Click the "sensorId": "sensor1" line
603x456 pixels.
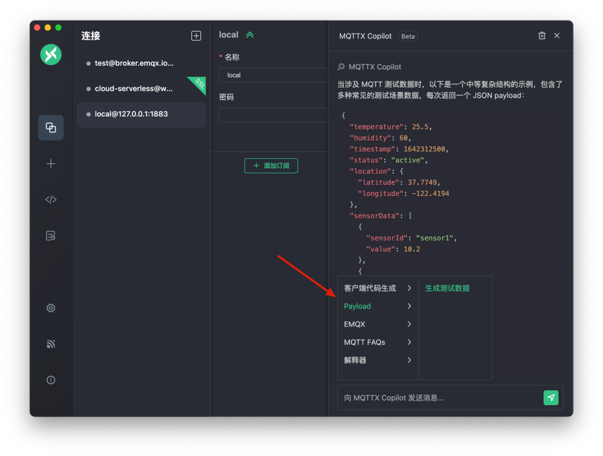[x=411, y=239]
